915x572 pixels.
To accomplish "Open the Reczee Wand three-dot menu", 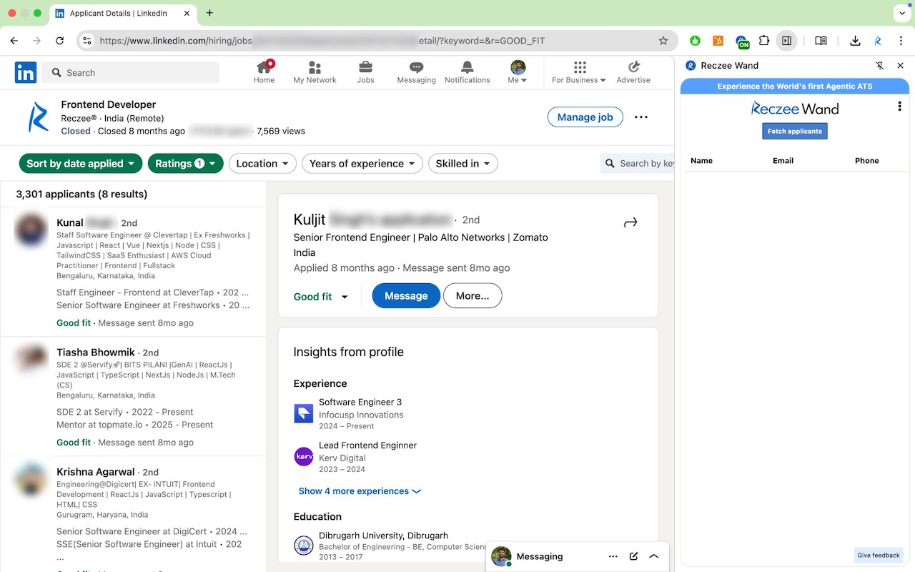I will click(899, 107).
